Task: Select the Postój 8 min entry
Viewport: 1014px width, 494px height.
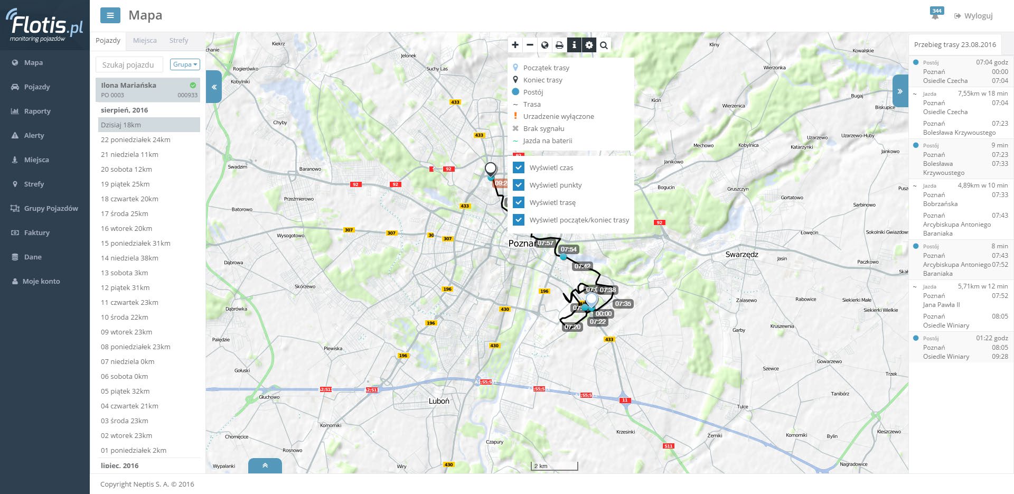Action: (x=961, y=259)
